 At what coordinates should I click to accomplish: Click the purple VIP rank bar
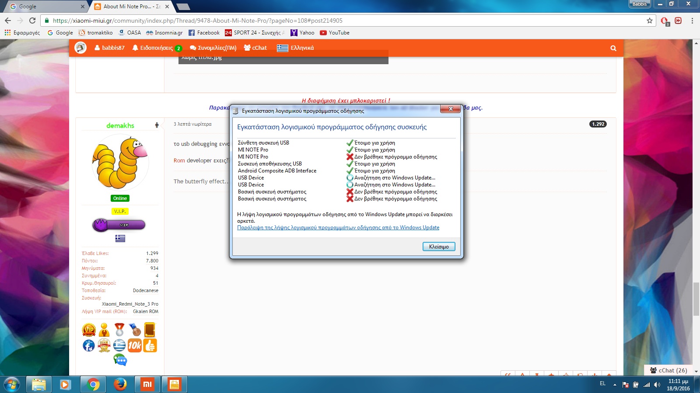(x=119, y=225)
